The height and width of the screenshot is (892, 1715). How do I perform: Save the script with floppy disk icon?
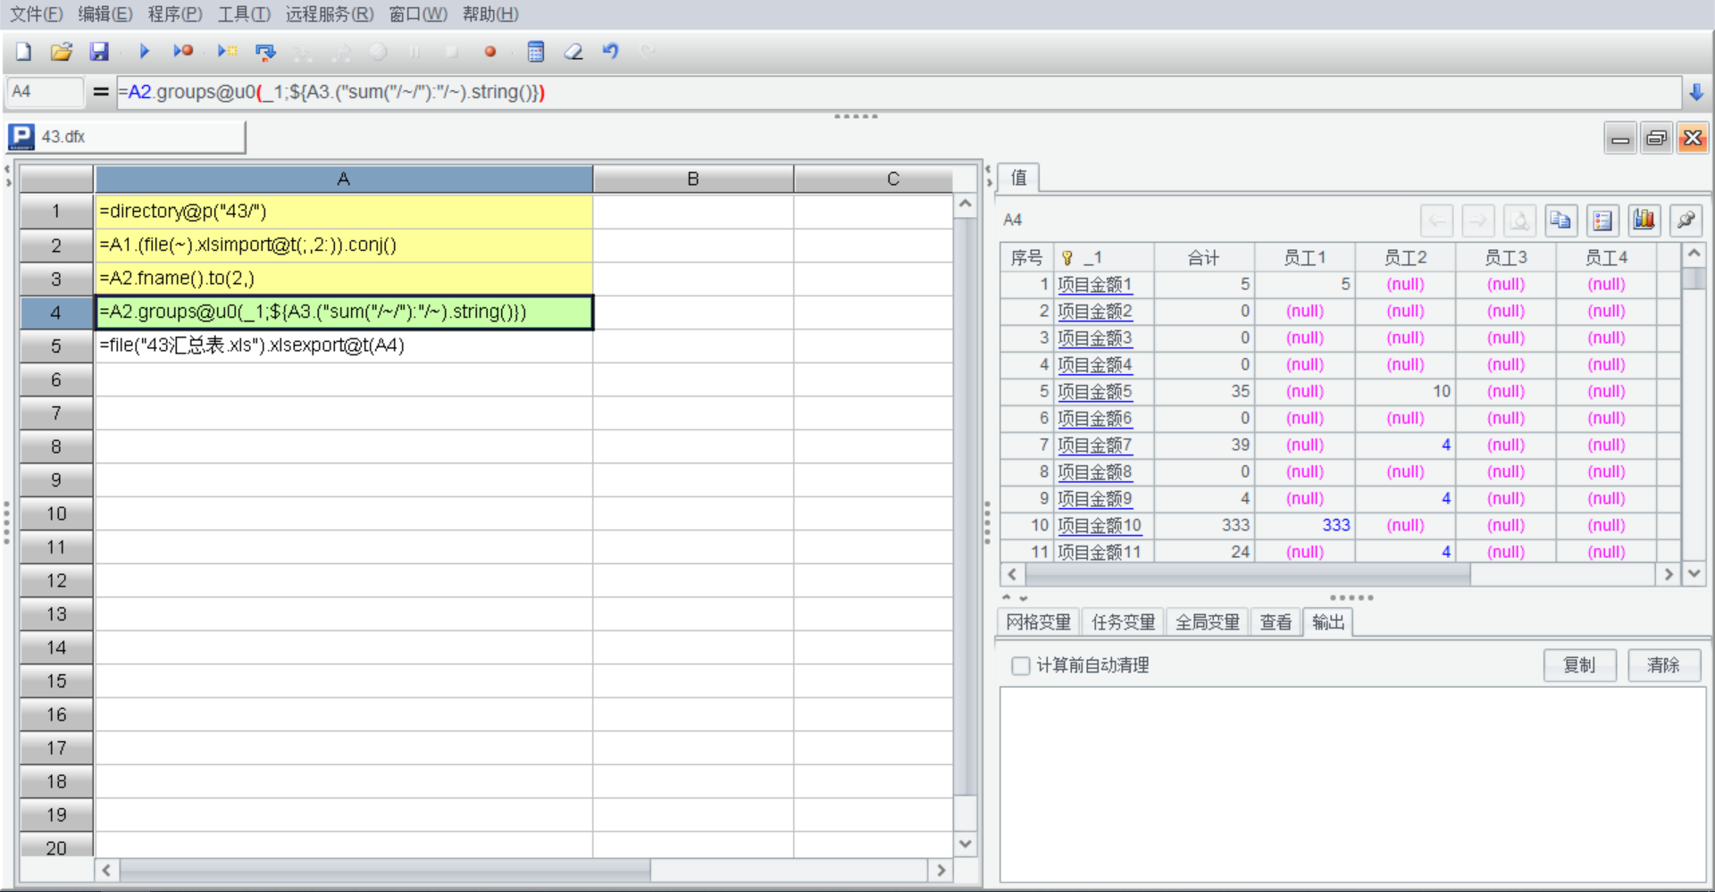pos(98,52)
